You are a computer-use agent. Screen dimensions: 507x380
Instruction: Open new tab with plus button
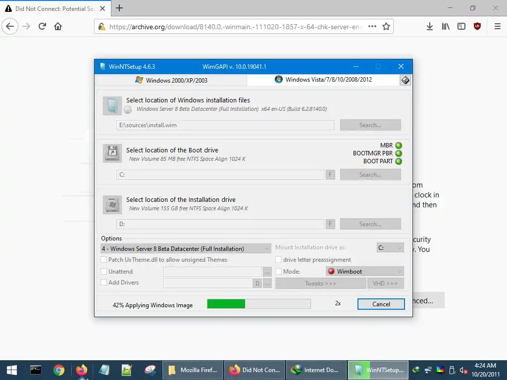click(x=119, y=8)
